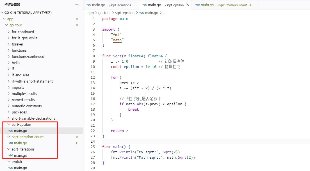Collapse GO-GIN-TUTORIAL-APP workspace root
The height and width of the screenshot is (171, 310).
2,13
